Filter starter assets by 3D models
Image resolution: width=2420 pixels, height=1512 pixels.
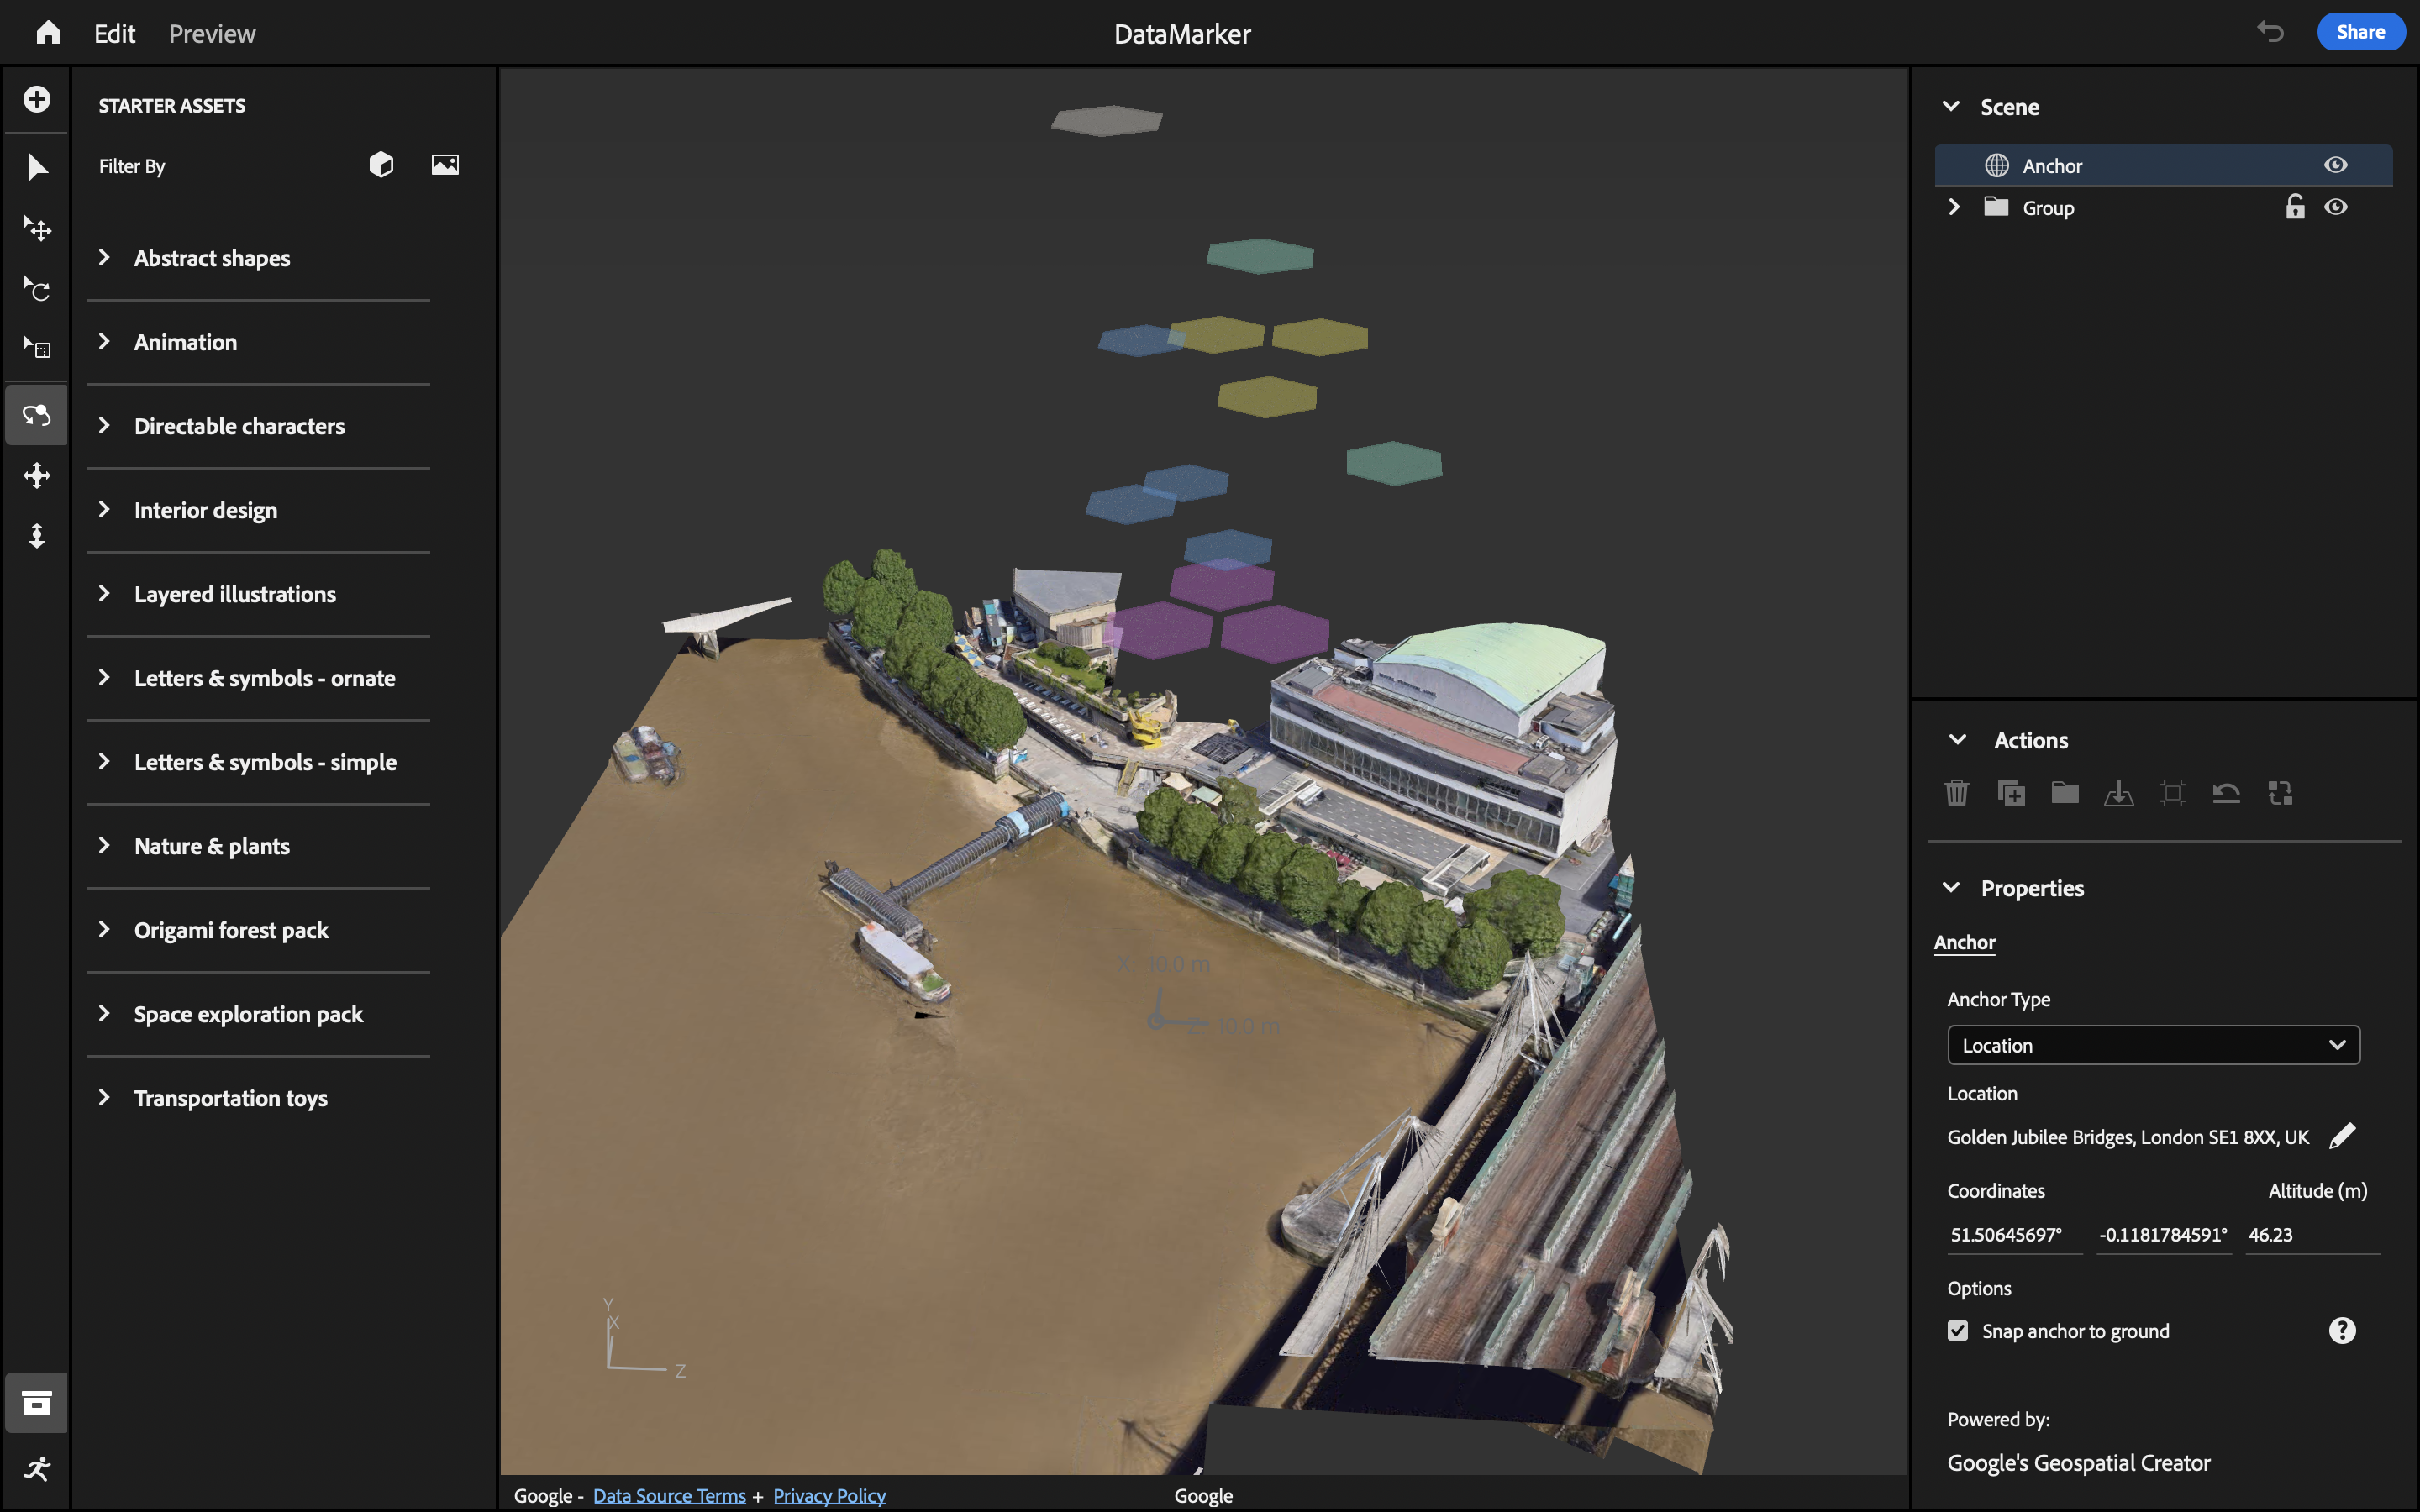[x=381, y=165]
